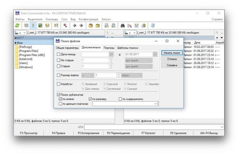This screenshot has height=155, width=240.
Task: Click the thumbnail view picture icon
Action: [x=40, y=26]
